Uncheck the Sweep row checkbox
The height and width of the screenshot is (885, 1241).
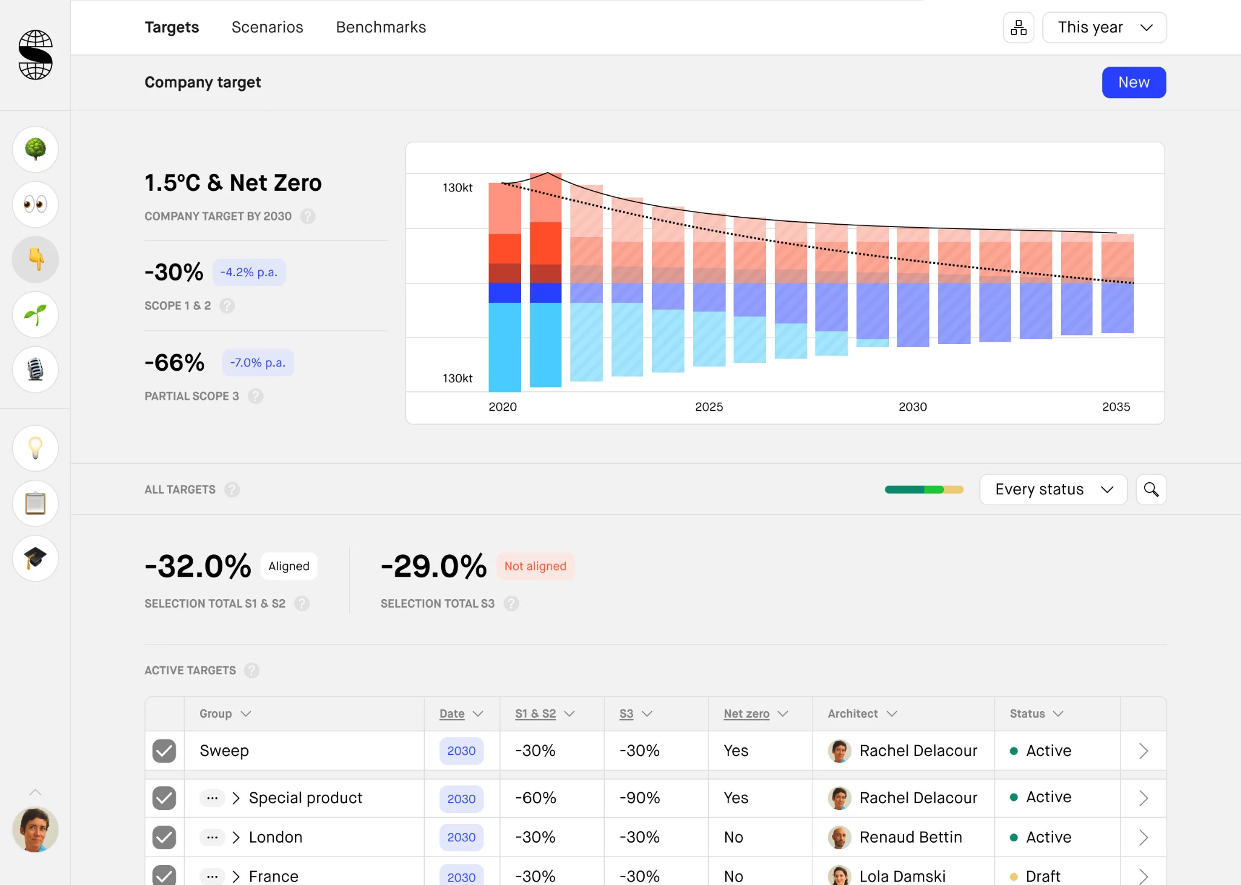click(x=164, y=751)
